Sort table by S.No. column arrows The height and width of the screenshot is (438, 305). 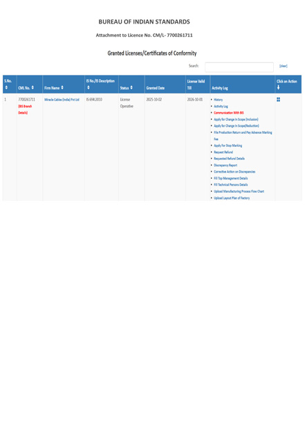pyautogui.click(x=6, y=87)
